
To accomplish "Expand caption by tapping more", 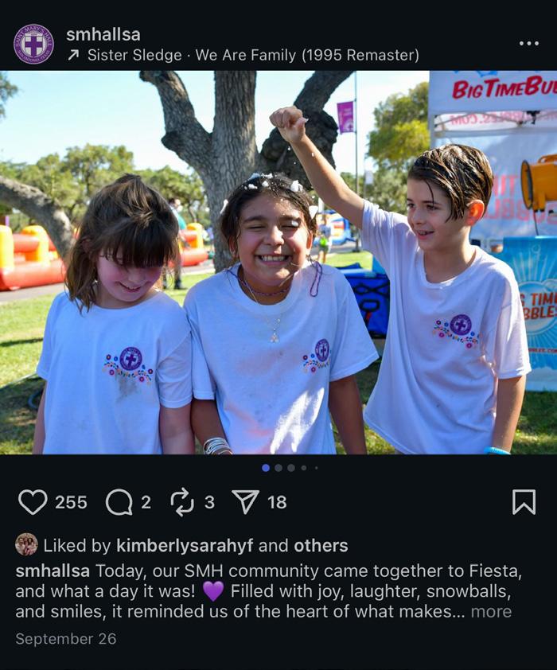I will click(x=491, y=611).
